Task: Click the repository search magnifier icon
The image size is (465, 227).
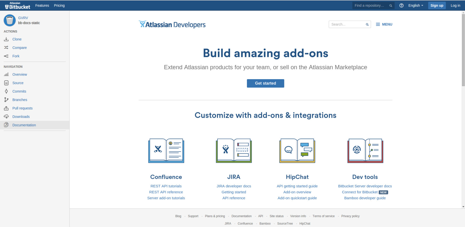Action: point(391,6)
